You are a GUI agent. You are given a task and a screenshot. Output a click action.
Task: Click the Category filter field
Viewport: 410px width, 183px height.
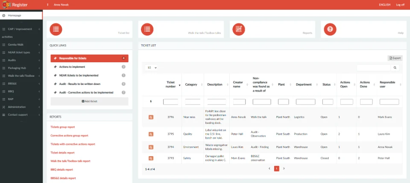coord(193,102)
